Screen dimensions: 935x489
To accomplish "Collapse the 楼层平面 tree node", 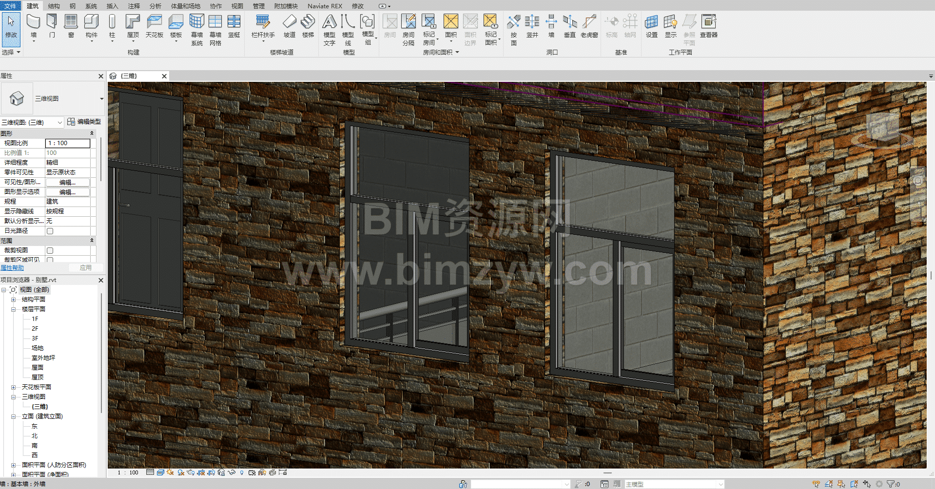I will (14, 309).
